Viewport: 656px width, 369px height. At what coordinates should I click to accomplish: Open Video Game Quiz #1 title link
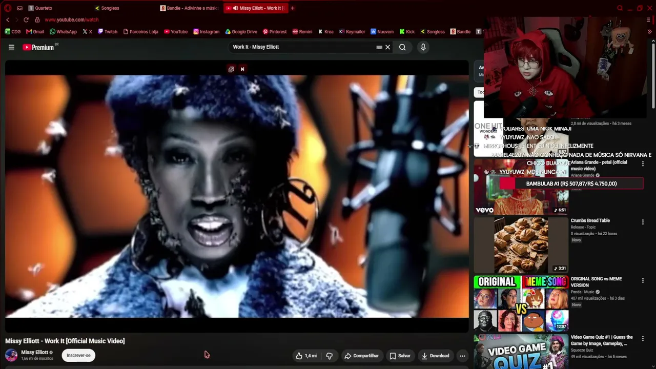602,340
